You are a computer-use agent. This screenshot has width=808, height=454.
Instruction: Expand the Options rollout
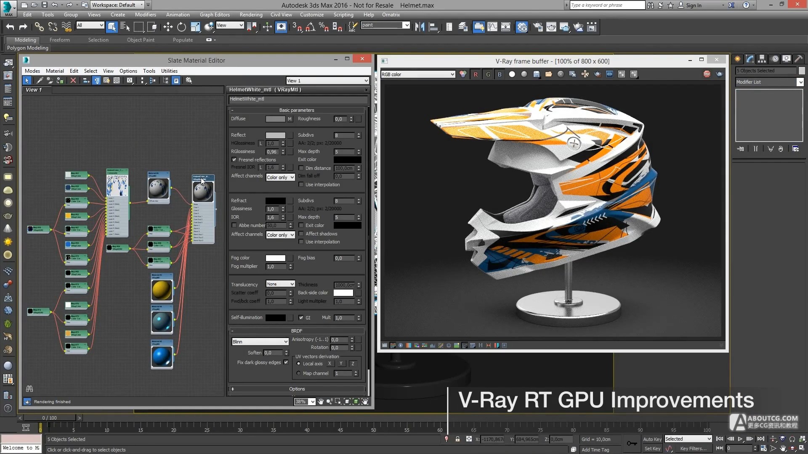[x=297, y=389]
